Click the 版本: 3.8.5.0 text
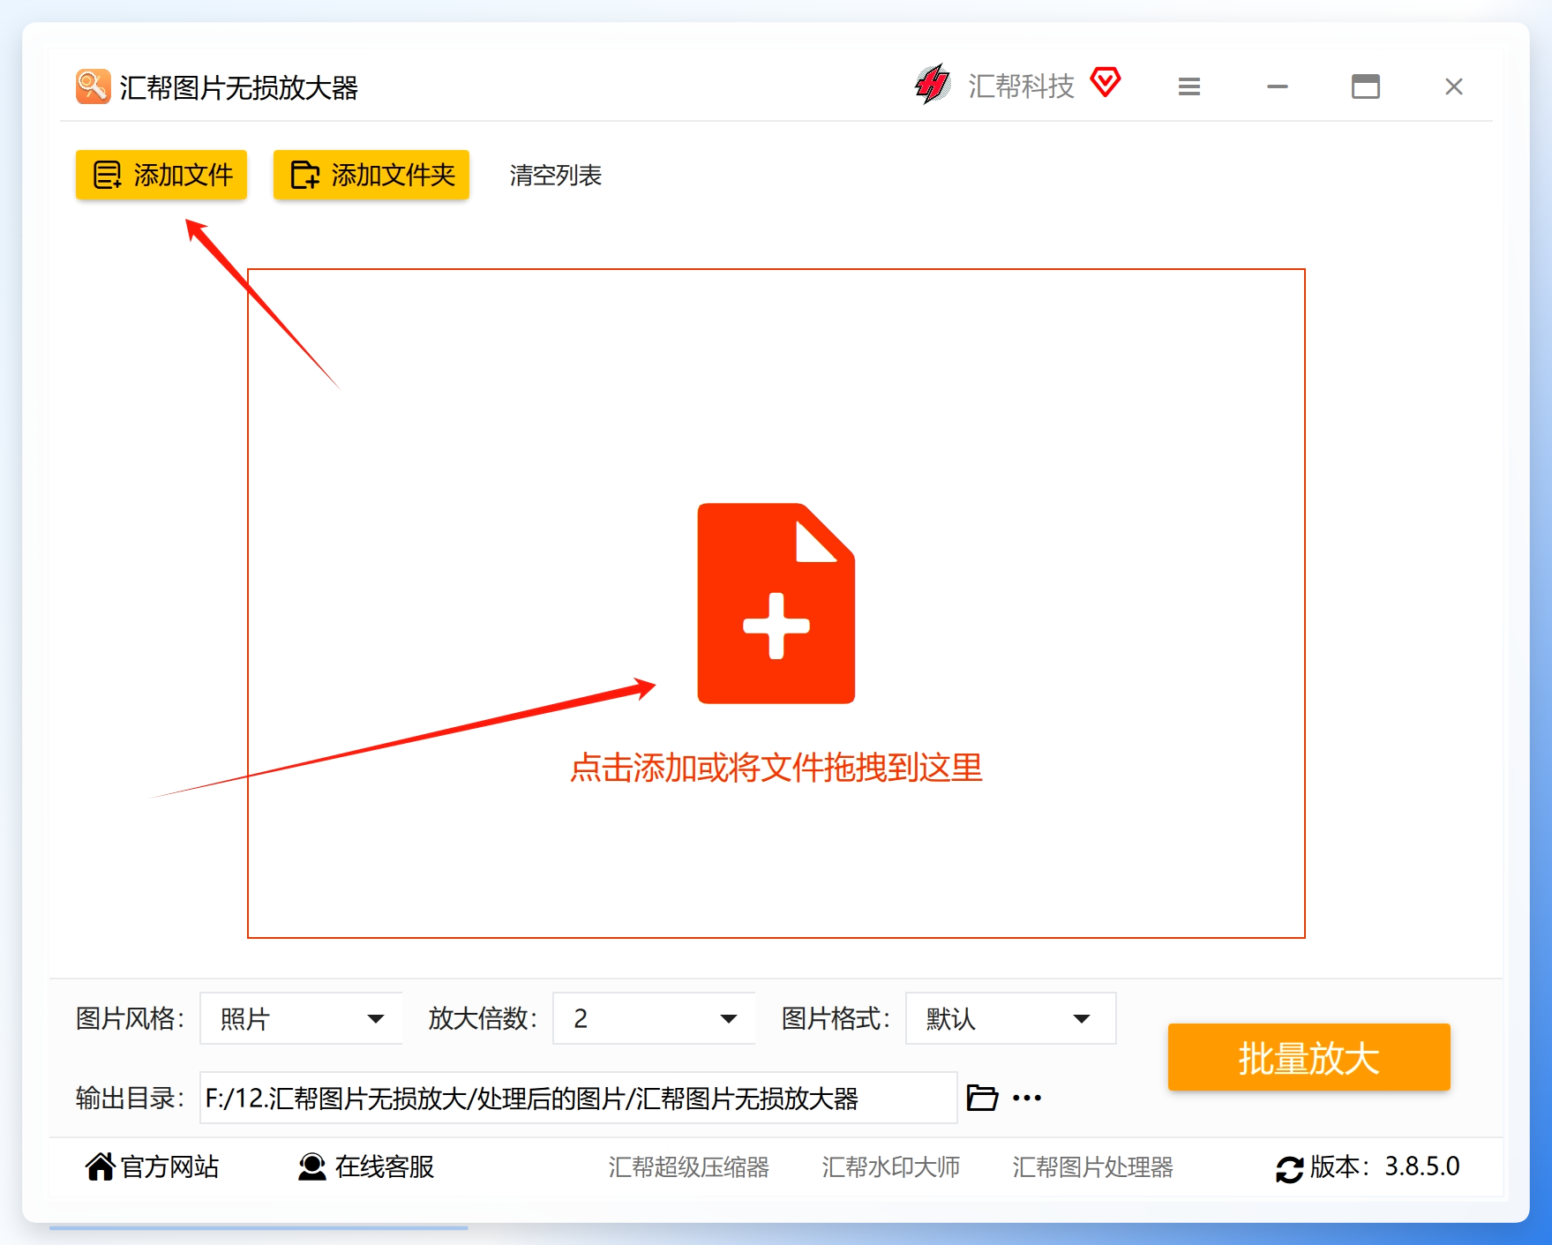 point(1385,1166)
